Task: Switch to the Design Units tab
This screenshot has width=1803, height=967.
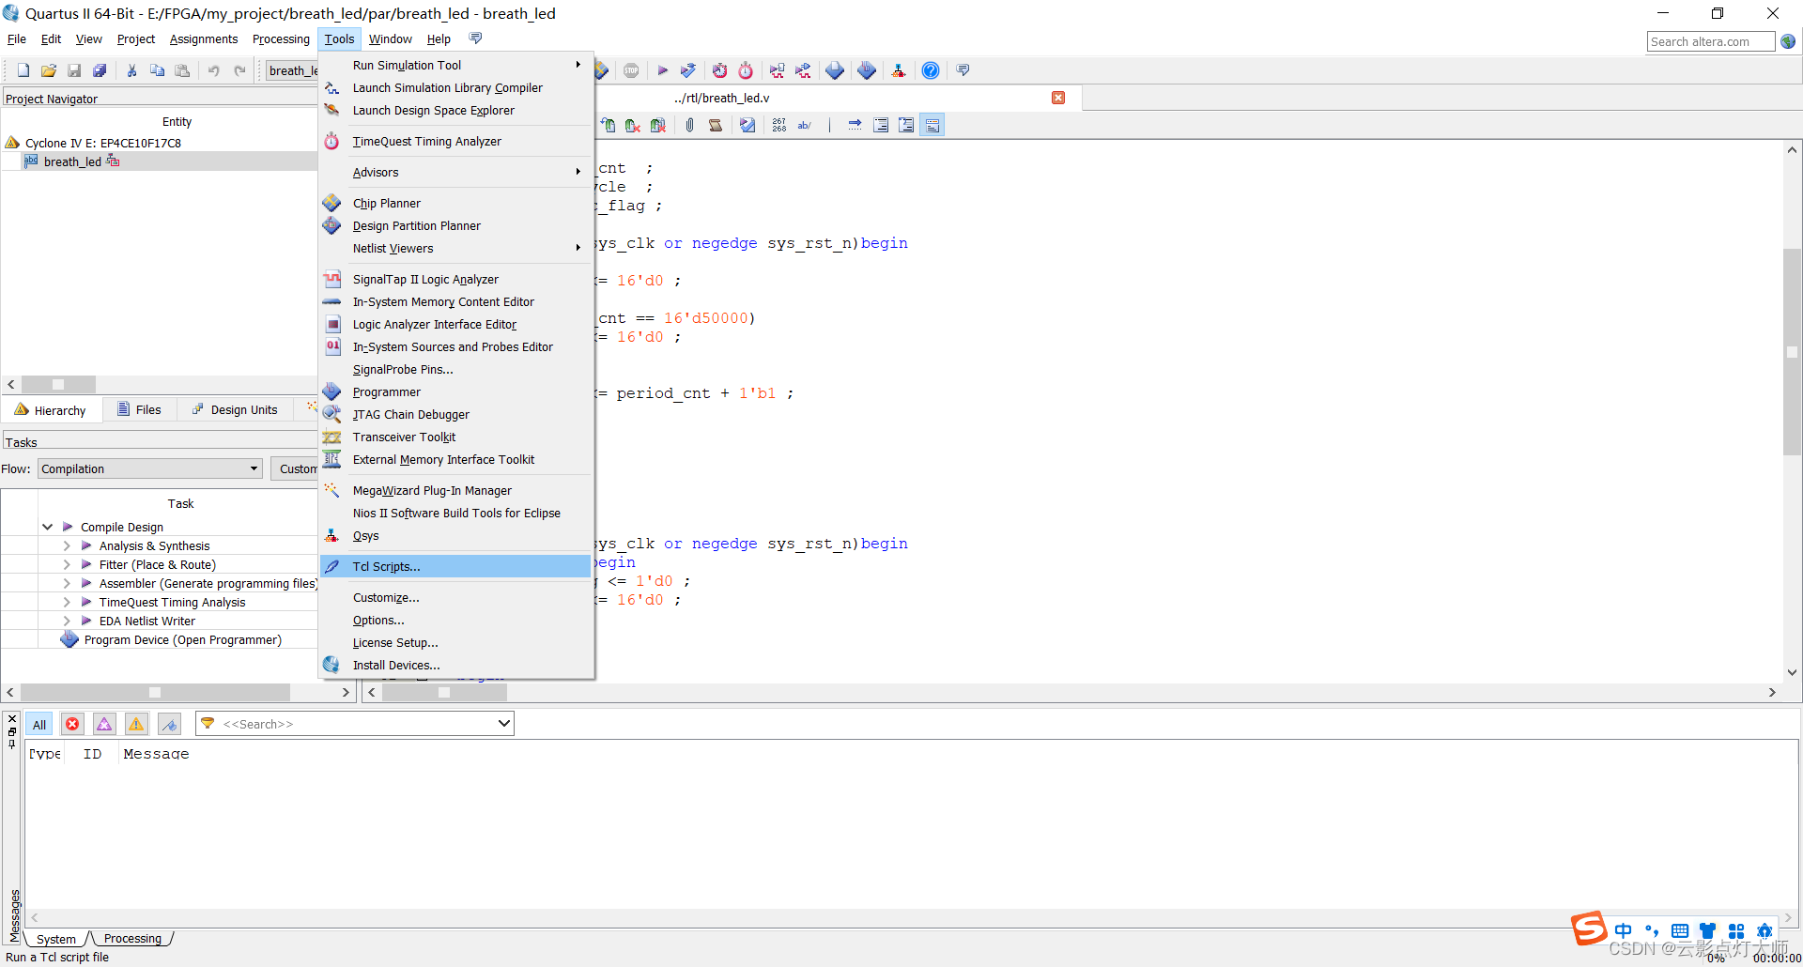Action: (235, 409)
